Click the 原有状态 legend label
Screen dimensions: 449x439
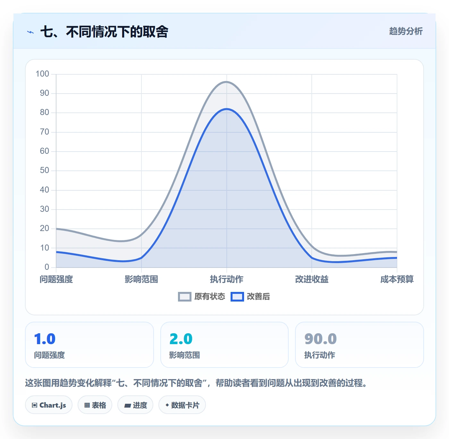click(210, 297)
